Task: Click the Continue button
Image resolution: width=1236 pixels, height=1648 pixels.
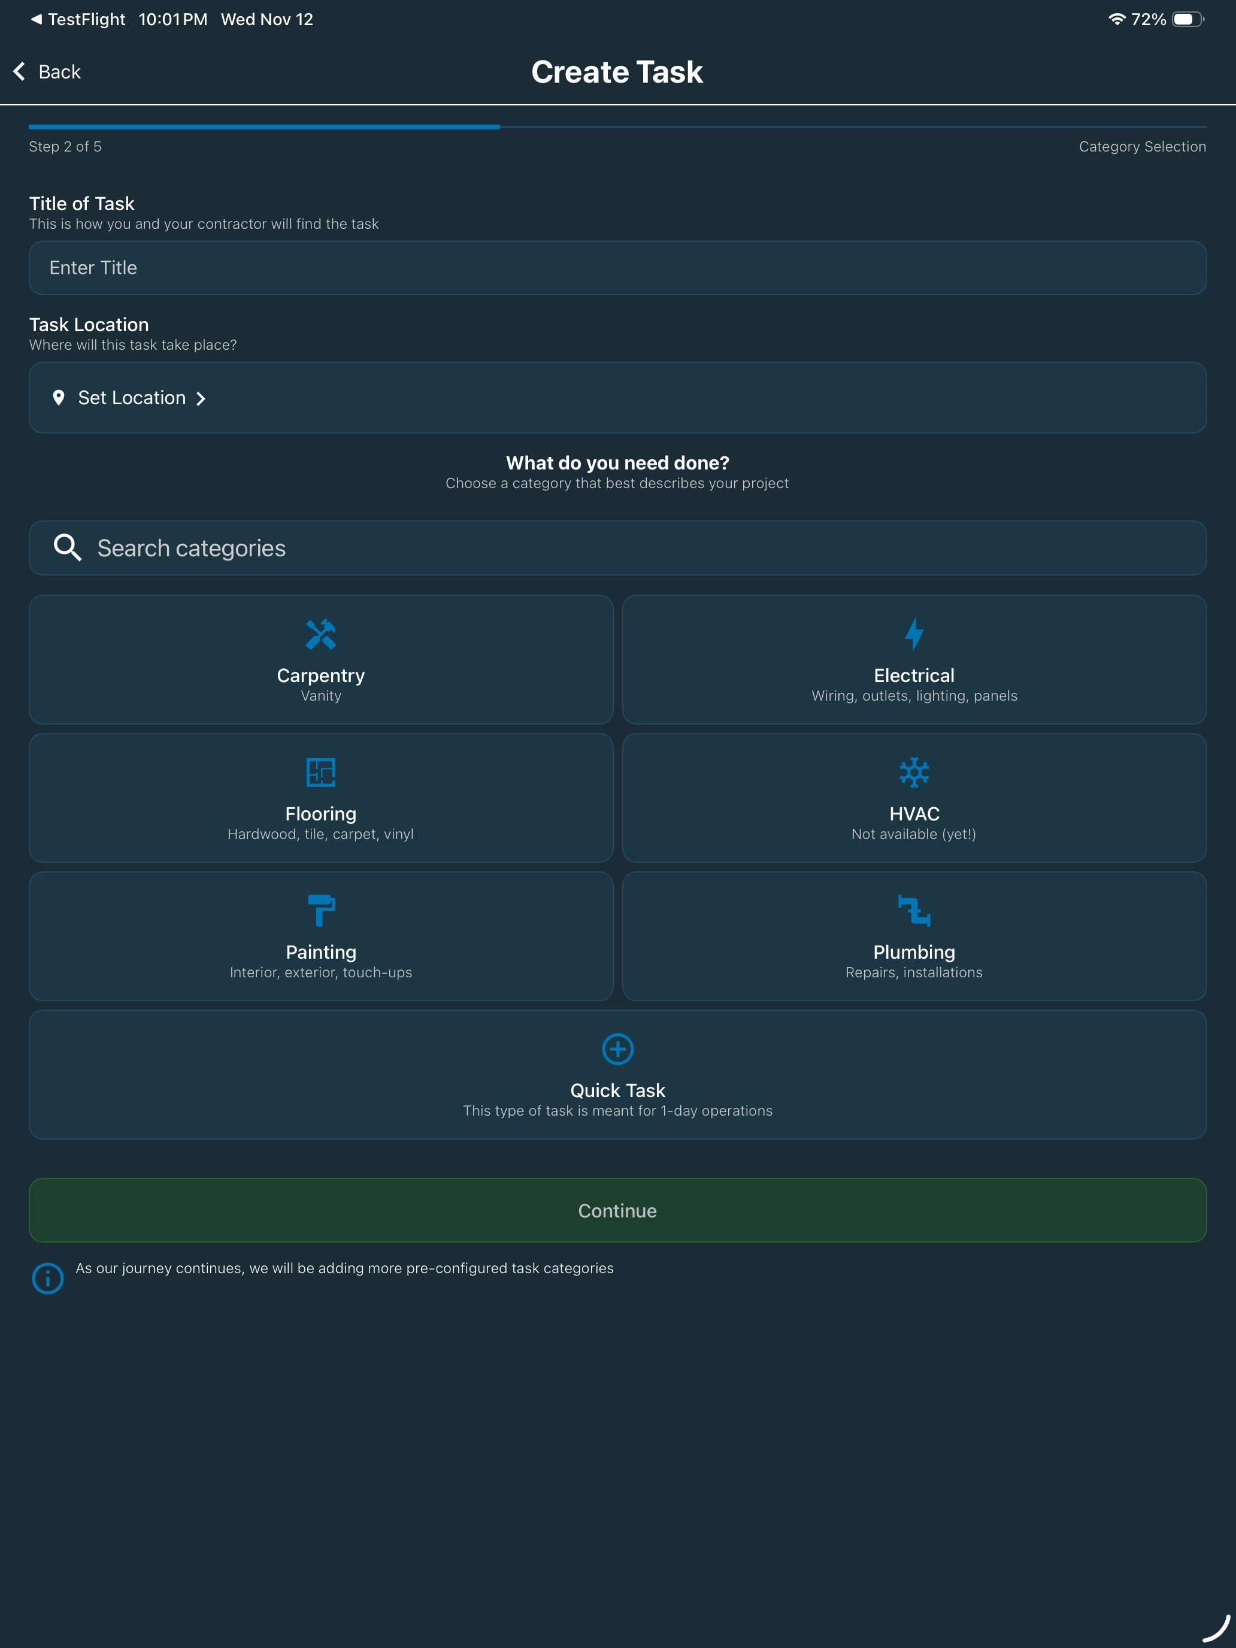Action: coord(617,1210)
